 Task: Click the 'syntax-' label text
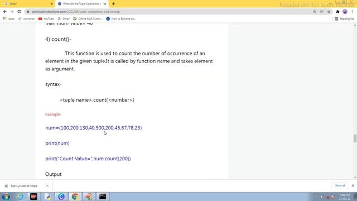click(54, 84)
